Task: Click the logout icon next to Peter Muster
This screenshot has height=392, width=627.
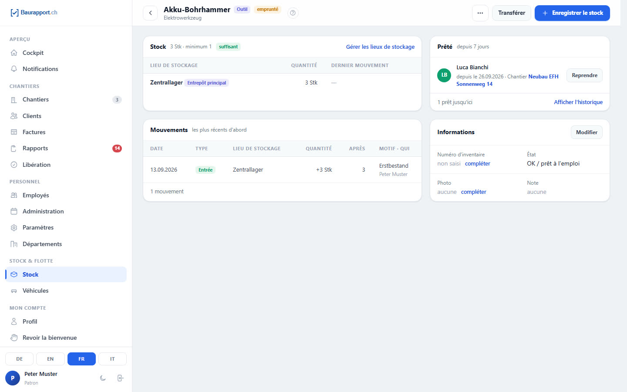Action: 121,378
